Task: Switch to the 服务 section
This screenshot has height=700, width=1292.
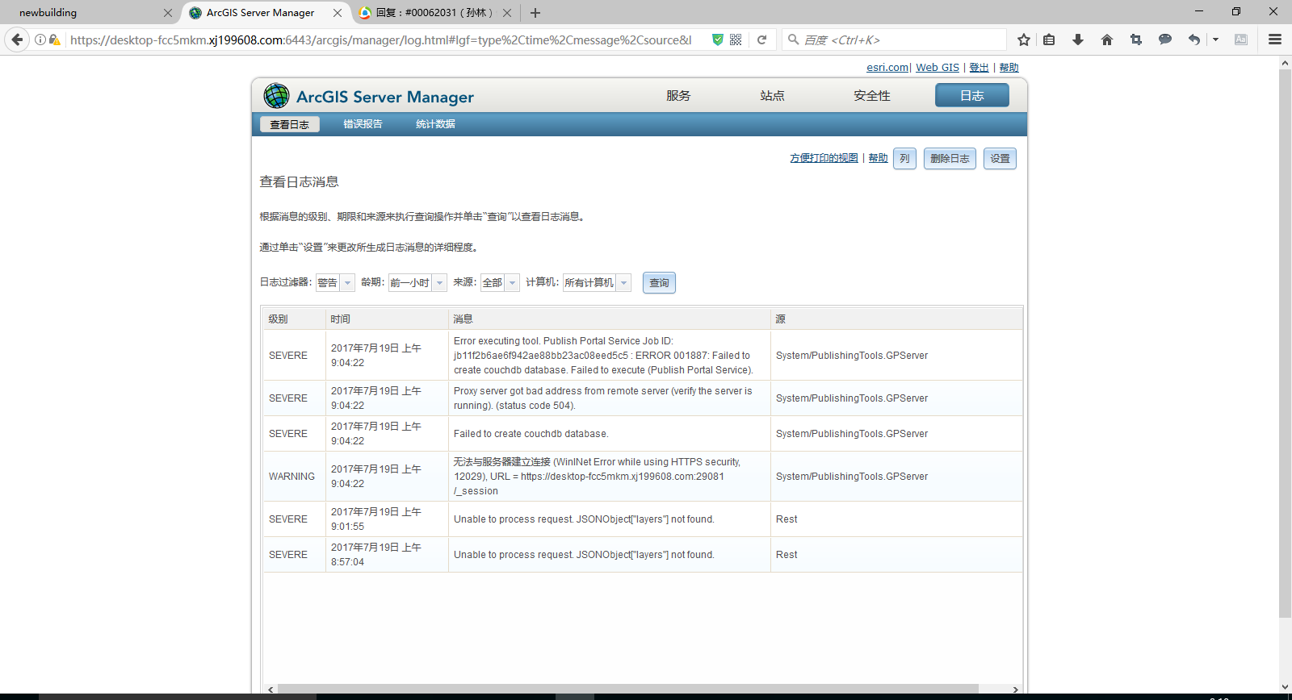Action: click(678, 96)
